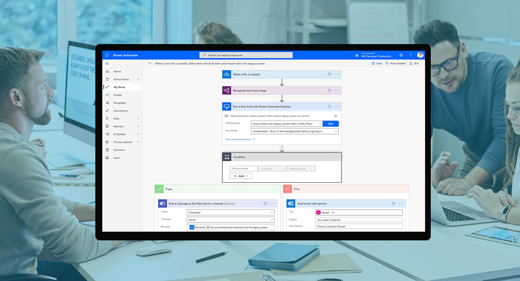Open the app launcher waffle icon
Viewport: 520px width, 281px height.
pyautogui.click(x=107, y=55)
